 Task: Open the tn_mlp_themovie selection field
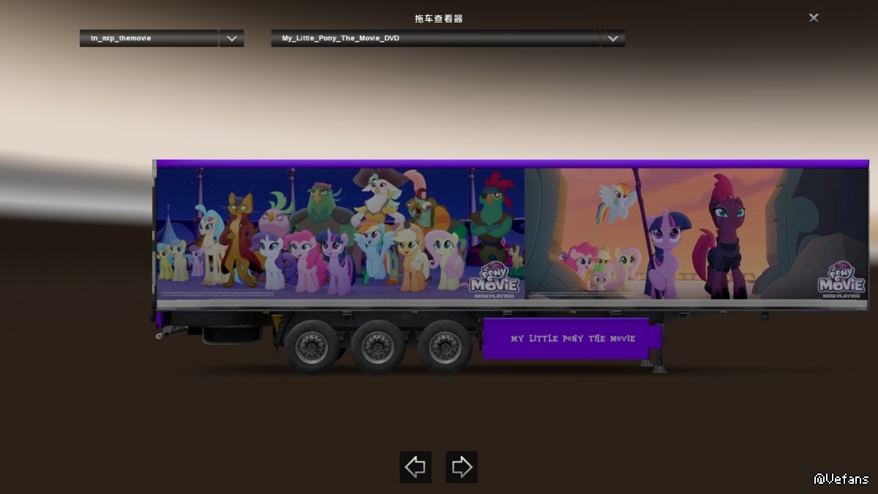[x=149, y=38]
